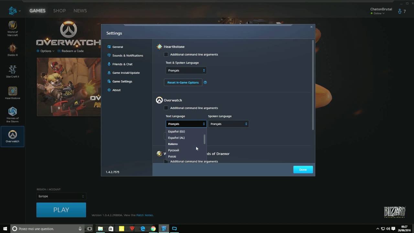This screenshot has width=414, height=233.
Task: Expand the Overwatch Options menu
Action: coord(46,51)
